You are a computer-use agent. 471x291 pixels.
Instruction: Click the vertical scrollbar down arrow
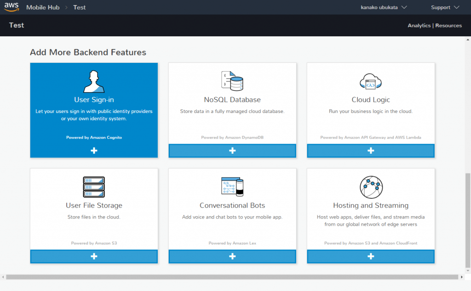coord(468,271)
